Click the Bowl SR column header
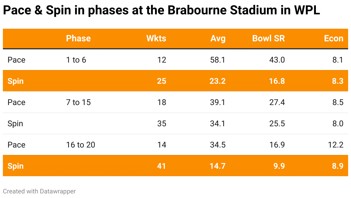 (x=268, y=38)
